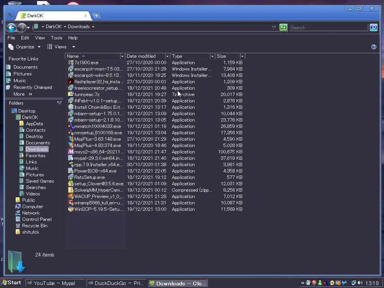Select setup_Clover@3.5.6.exe icon

[x=70, y=183]
